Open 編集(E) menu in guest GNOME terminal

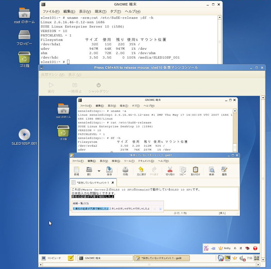click(x=100, y=106)
